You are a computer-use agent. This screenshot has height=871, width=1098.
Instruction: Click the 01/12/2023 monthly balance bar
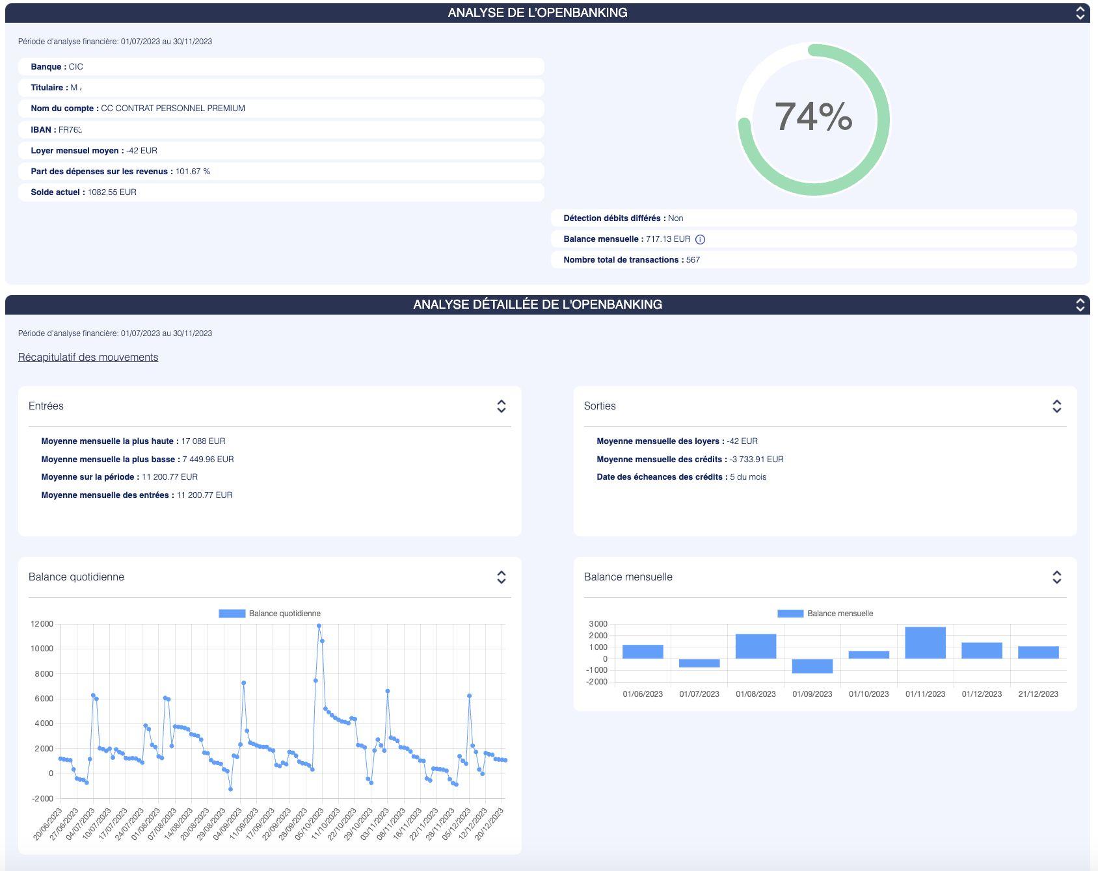[x=982, y=651]
